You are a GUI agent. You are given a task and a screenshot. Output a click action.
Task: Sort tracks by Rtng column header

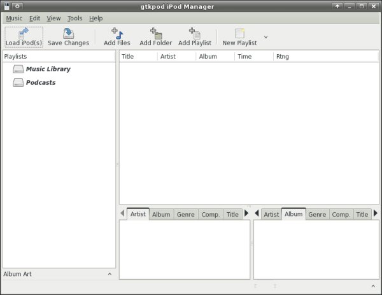click(x=326, y=56)
